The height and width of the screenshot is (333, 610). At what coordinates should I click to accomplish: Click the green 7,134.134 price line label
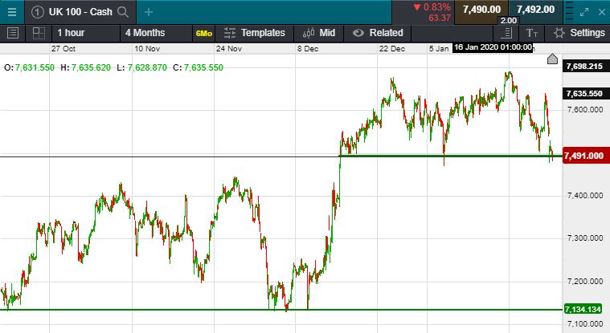(x=583, y=310)
